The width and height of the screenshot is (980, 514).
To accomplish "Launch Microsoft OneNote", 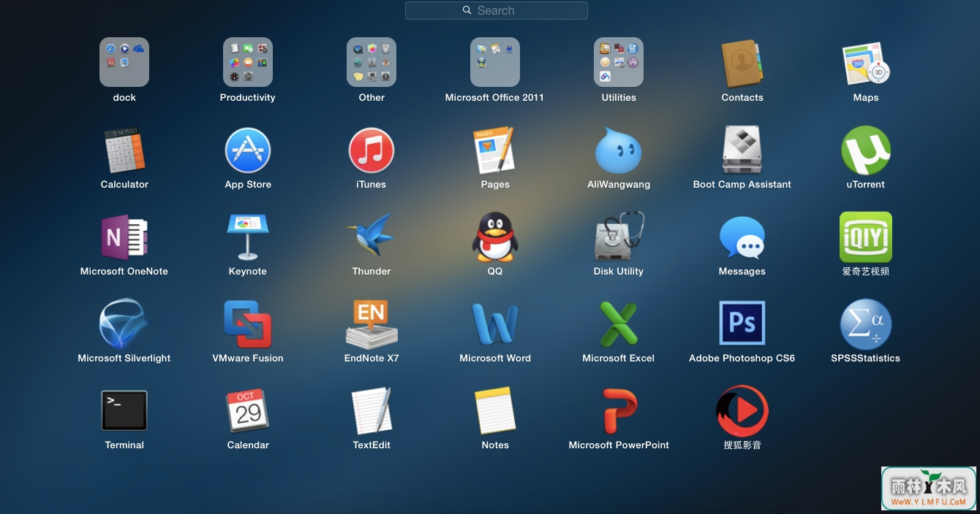I will coord(124,237).
